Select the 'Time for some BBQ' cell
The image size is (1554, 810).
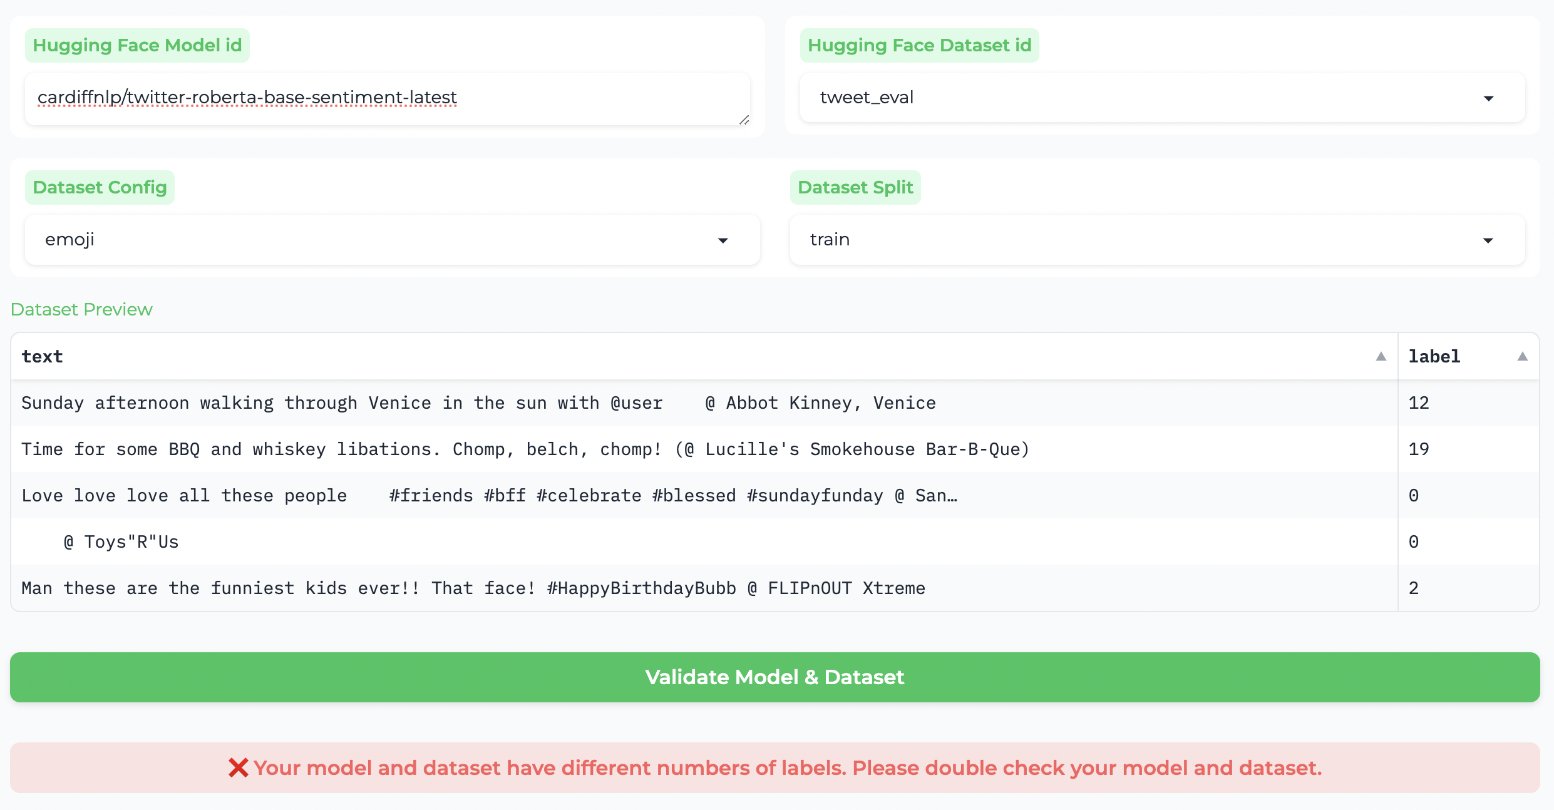pyautogui.click(x=704, y=449)
